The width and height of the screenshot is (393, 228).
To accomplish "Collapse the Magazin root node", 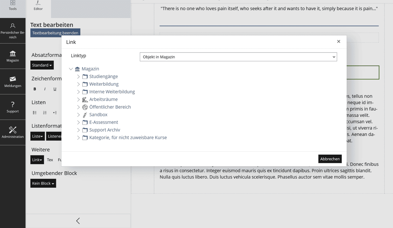I will coord(71,69).
